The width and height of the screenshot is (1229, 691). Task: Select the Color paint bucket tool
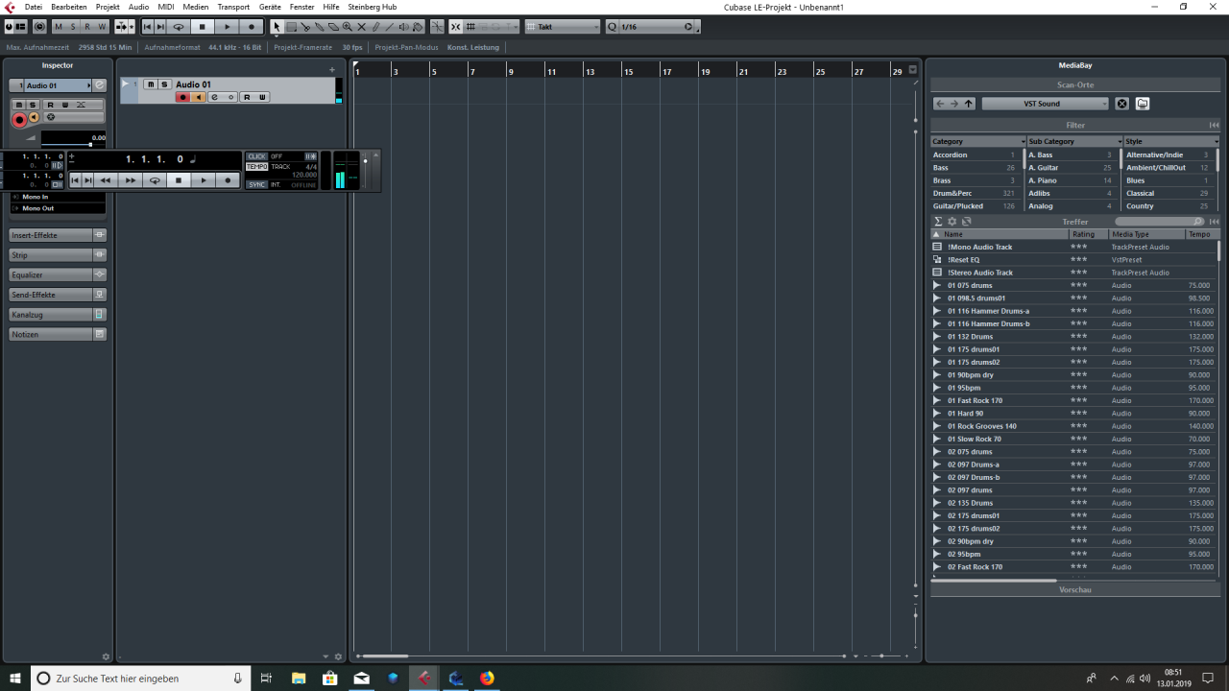[418, 27]
